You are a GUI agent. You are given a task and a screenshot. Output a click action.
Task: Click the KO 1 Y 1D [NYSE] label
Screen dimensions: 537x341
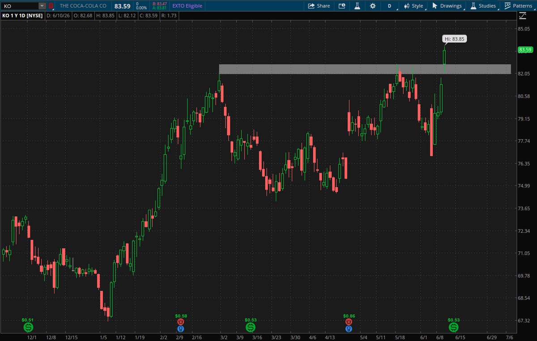pos(22,16)
